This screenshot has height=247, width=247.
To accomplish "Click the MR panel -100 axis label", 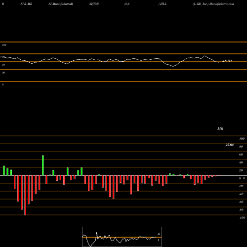I will coord(242,218).
